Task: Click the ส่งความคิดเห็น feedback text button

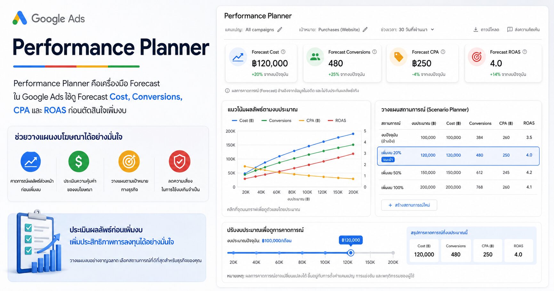Action: coord(527,29)
